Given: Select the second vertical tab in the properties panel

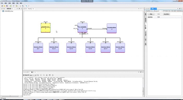Looking at the screenshot, I should (146, 20).
